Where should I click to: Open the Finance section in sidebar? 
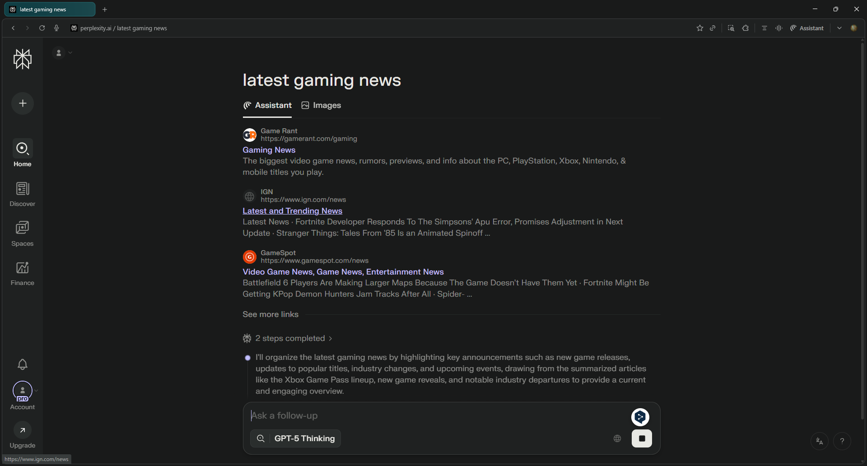click(22, 274)
